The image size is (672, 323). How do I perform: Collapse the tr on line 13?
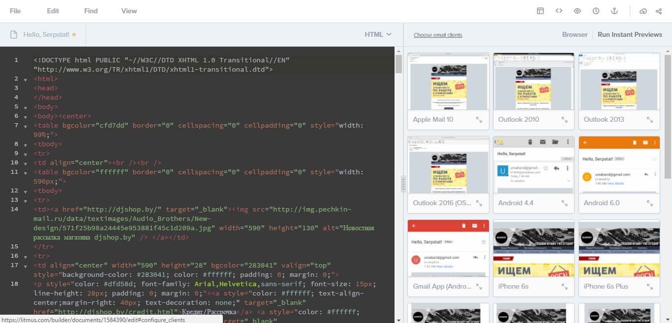tap(26, 200)
